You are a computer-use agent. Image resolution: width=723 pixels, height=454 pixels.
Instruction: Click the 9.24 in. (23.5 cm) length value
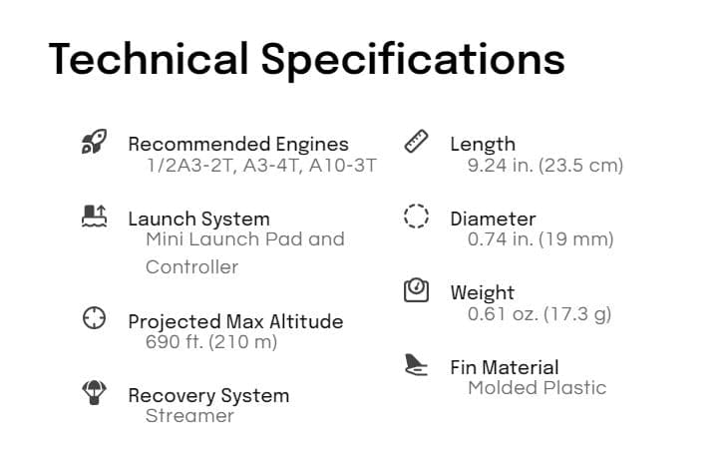point(545,165)
